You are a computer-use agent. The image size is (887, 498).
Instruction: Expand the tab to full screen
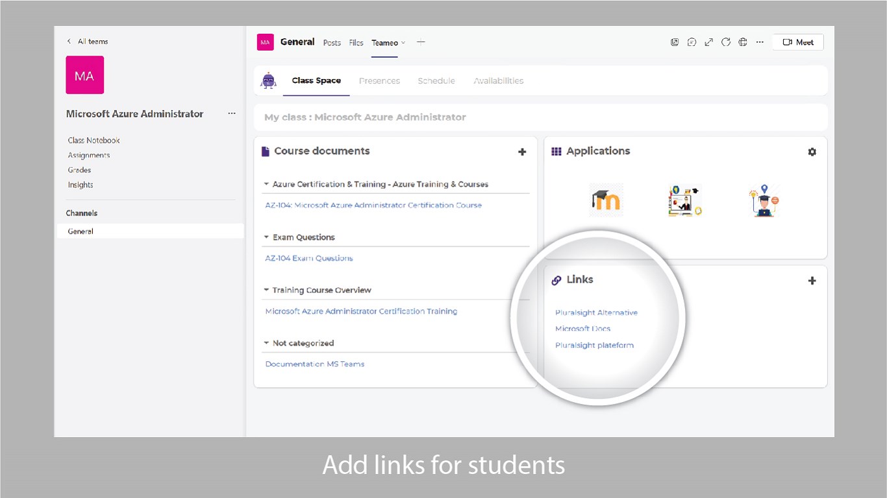(x=708, y=42)
